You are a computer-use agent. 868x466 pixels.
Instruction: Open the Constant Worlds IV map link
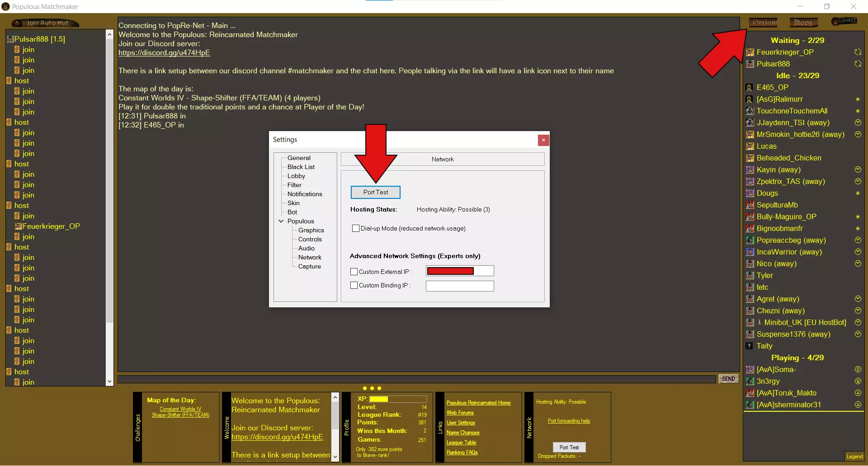click(x=180, y=410)
